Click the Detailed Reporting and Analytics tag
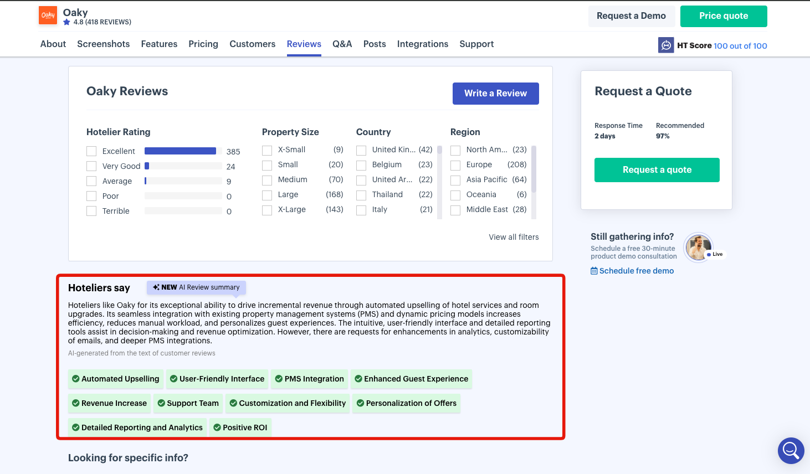The width and height of the screenshot is (810, 474). (x=137, y=427)
